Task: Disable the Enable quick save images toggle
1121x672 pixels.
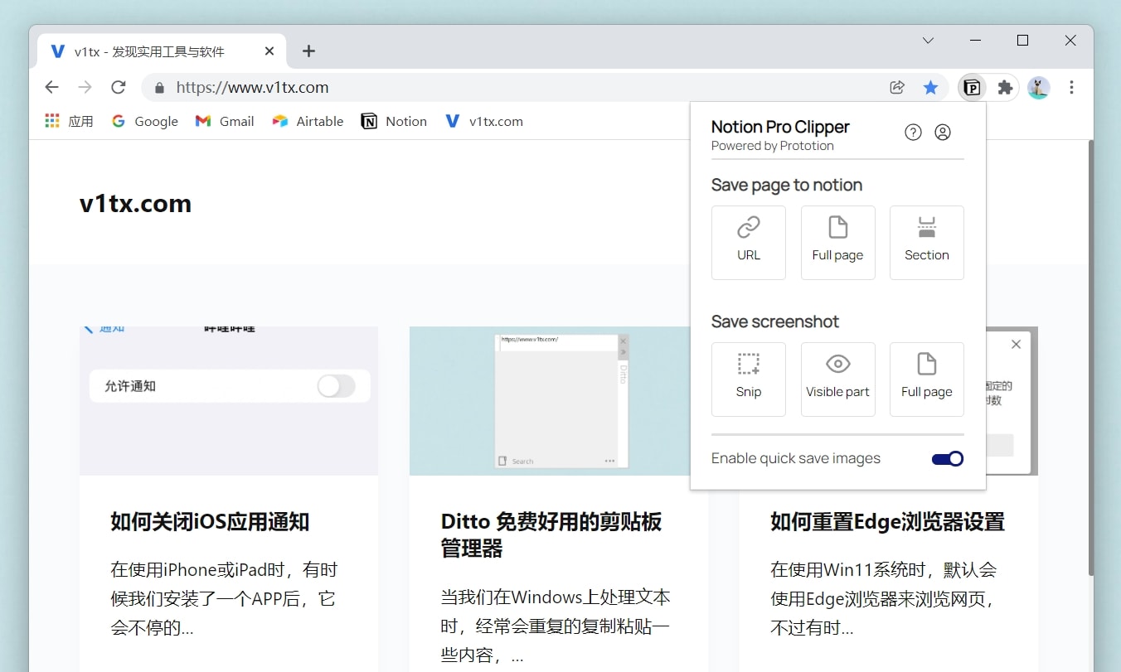Action: click(947, 458)
